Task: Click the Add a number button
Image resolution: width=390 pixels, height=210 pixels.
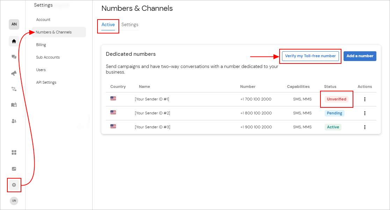Action: pyautogui.click(x=360, y=56)
